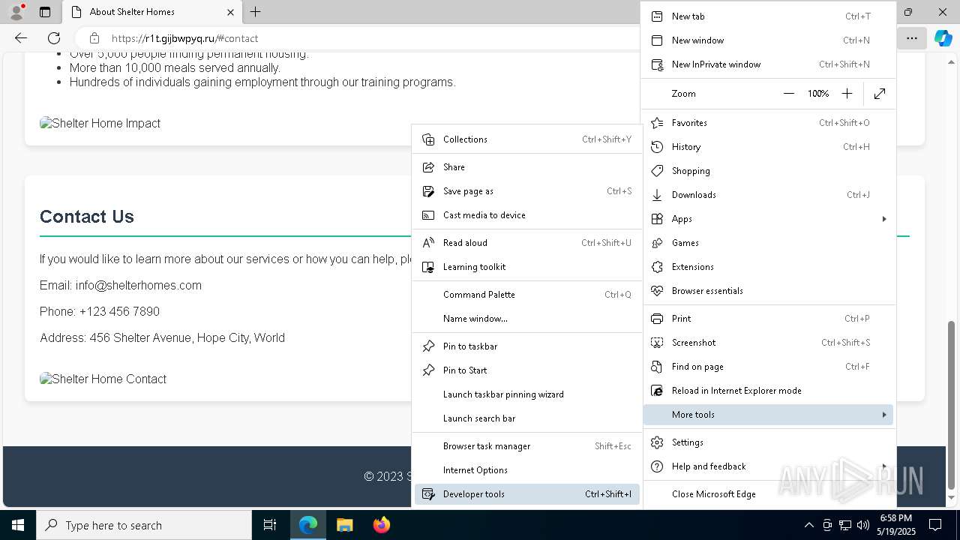Screen dimensions: 960x540
Task: Open Browser task manager
Action: 526,446
